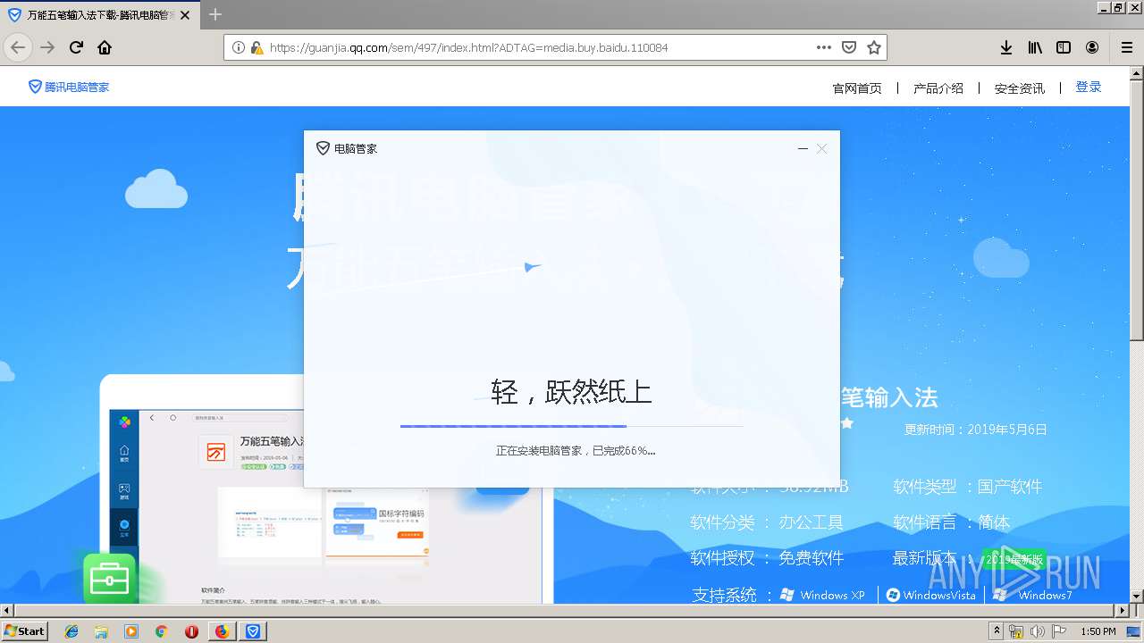Screen dimensions: 1144x643
Task: Click 软件授权：免费软件 text
Action: pyautogui.click(x=767, y=558)
